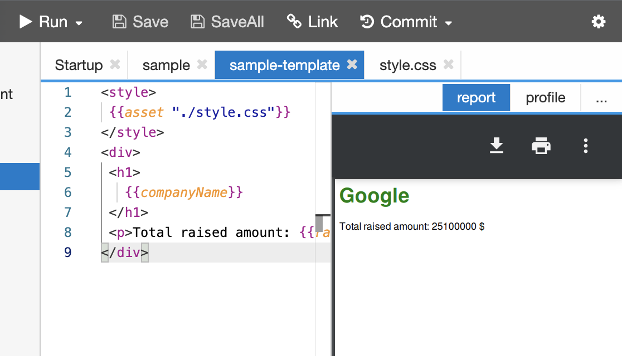Close the style.css tab
Viewport: 622px width, 356px height.
point(448,65)
